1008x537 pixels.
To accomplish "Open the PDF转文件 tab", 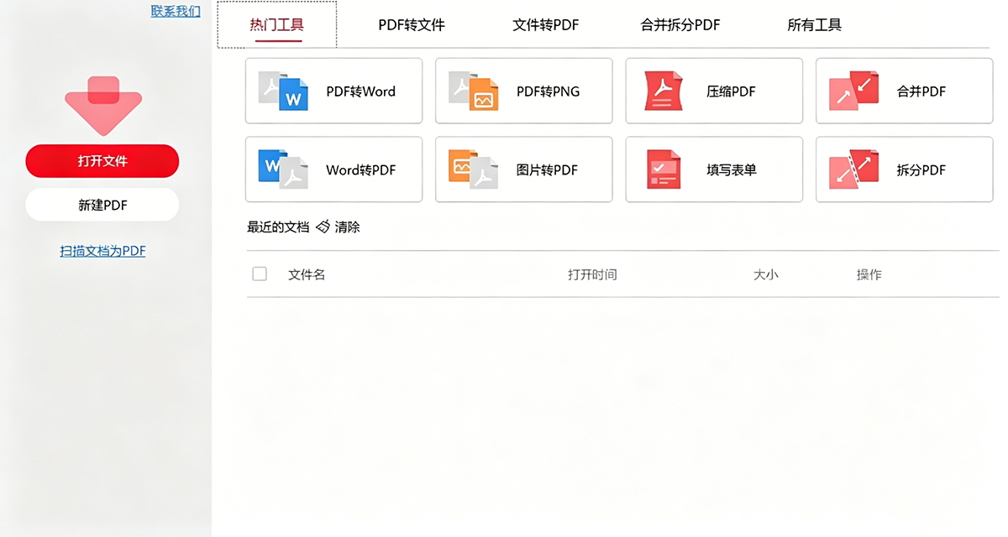I will pyautogui.click(x=412, y=25).
